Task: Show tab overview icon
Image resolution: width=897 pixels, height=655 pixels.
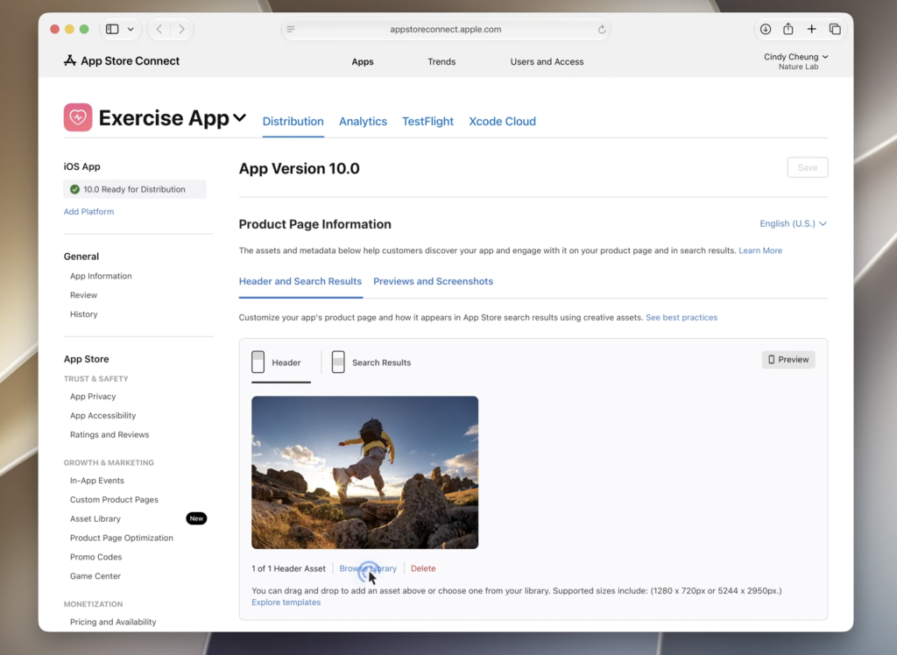Action: (835, 29)
